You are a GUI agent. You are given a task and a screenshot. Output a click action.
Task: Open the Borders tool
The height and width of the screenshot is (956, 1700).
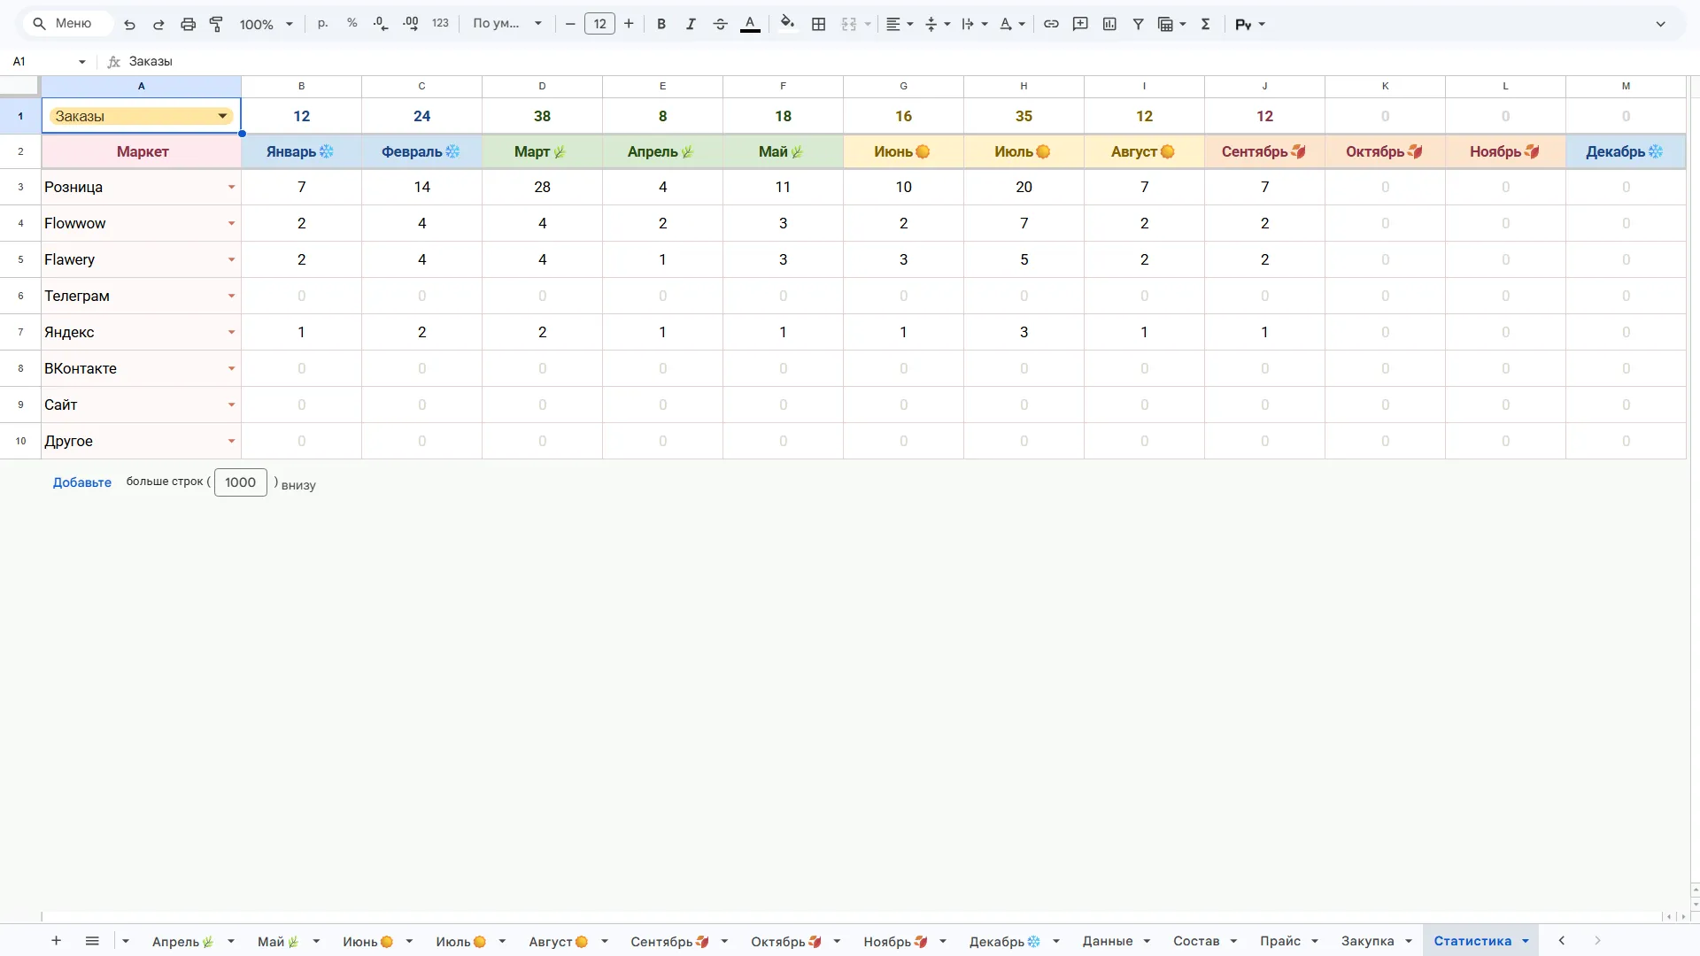pos(819,25)
